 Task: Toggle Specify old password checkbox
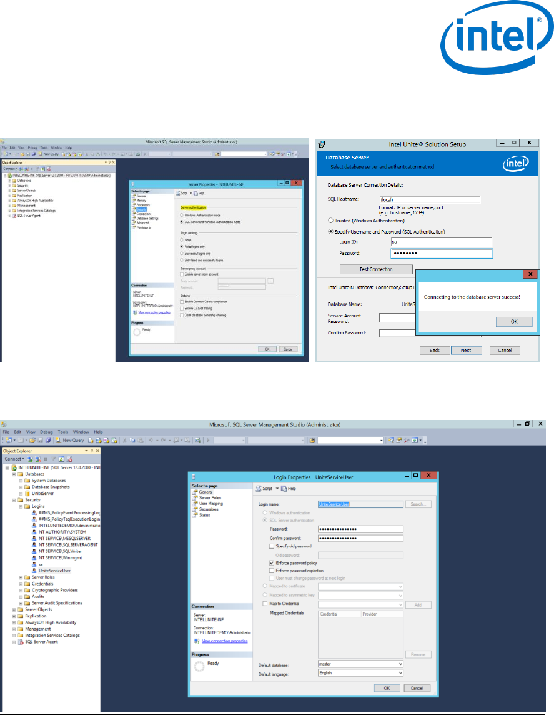tap(272, 546)
